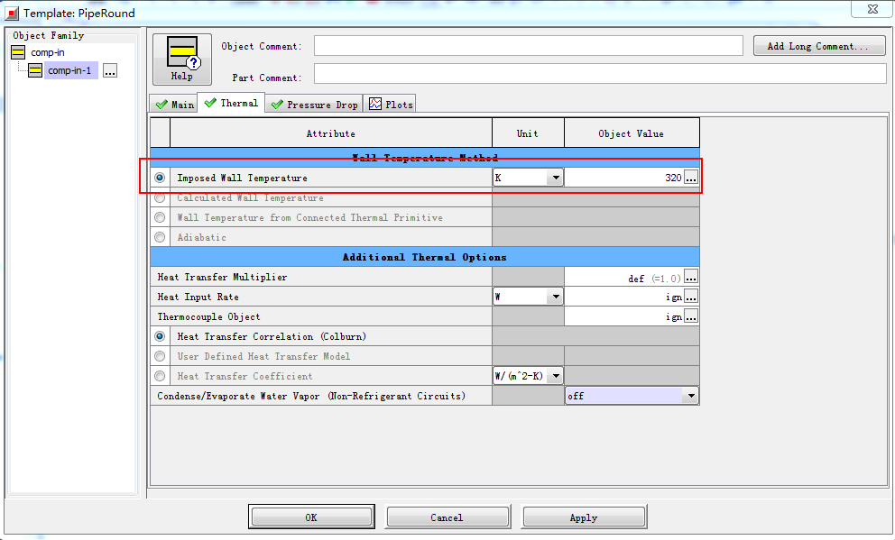The width and height of the screenshot is (895, 540).
Task: Switch to the Plots tab
Action: (x=390, y=105)
